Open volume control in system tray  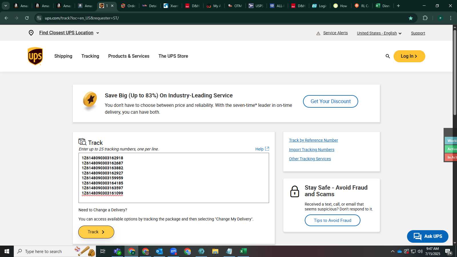tap(420, 251)
